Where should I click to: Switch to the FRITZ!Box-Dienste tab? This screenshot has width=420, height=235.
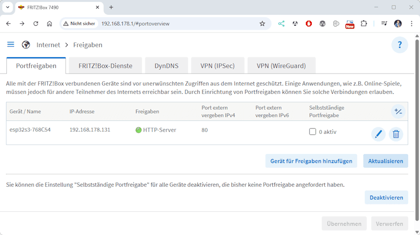pyautogui.click(x=105, y=66)
